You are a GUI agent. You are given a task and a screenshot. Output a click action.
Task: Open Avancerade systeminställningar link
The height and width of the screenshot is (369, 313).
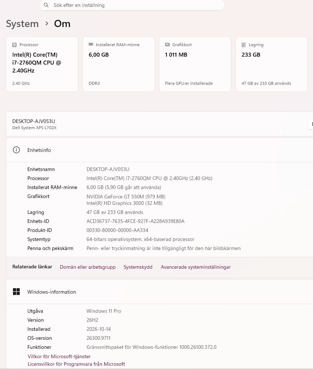tap(195, 267)
